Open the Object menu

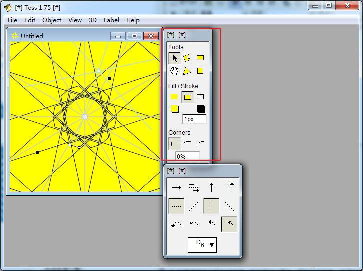(52, 20)
